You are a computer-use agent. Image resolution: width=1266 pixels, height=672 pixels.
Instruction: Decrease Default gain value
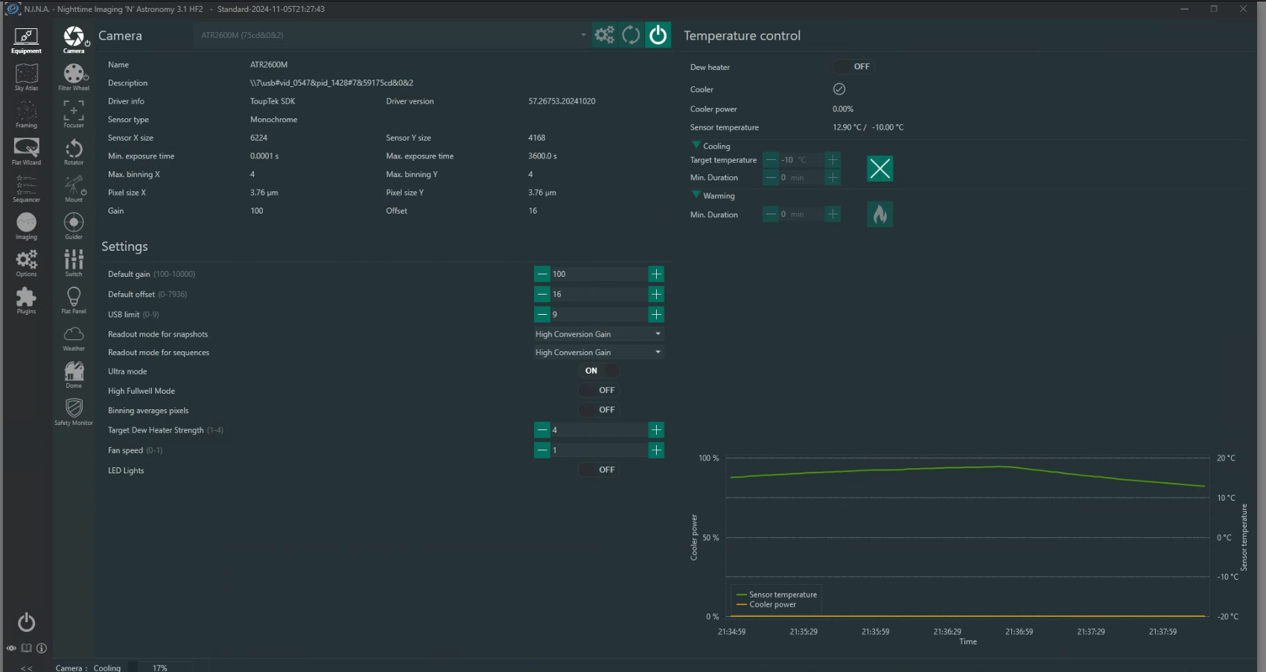[x=542, y=274]
